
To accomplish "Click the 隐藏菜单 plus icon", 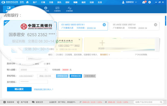I will (x=4, y=102).
